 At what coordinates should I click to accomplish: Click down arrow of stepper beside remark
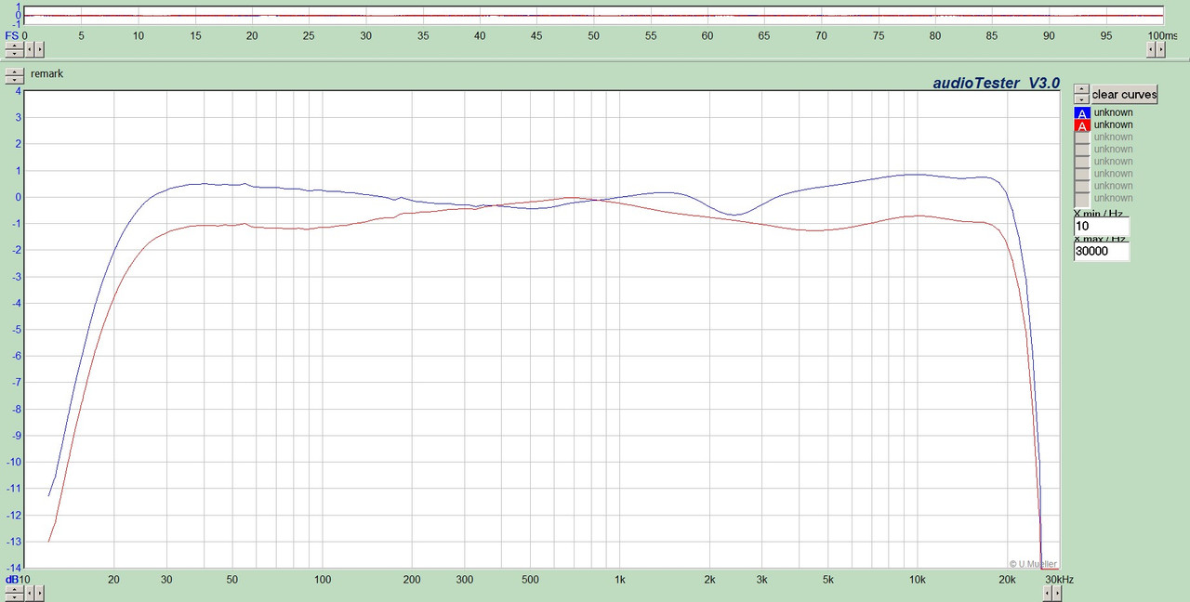click(14, 81)
